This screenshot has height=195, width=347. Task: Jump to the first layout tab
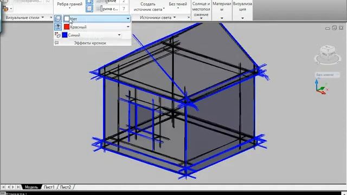pyautogui.click(x=3, y=187)
